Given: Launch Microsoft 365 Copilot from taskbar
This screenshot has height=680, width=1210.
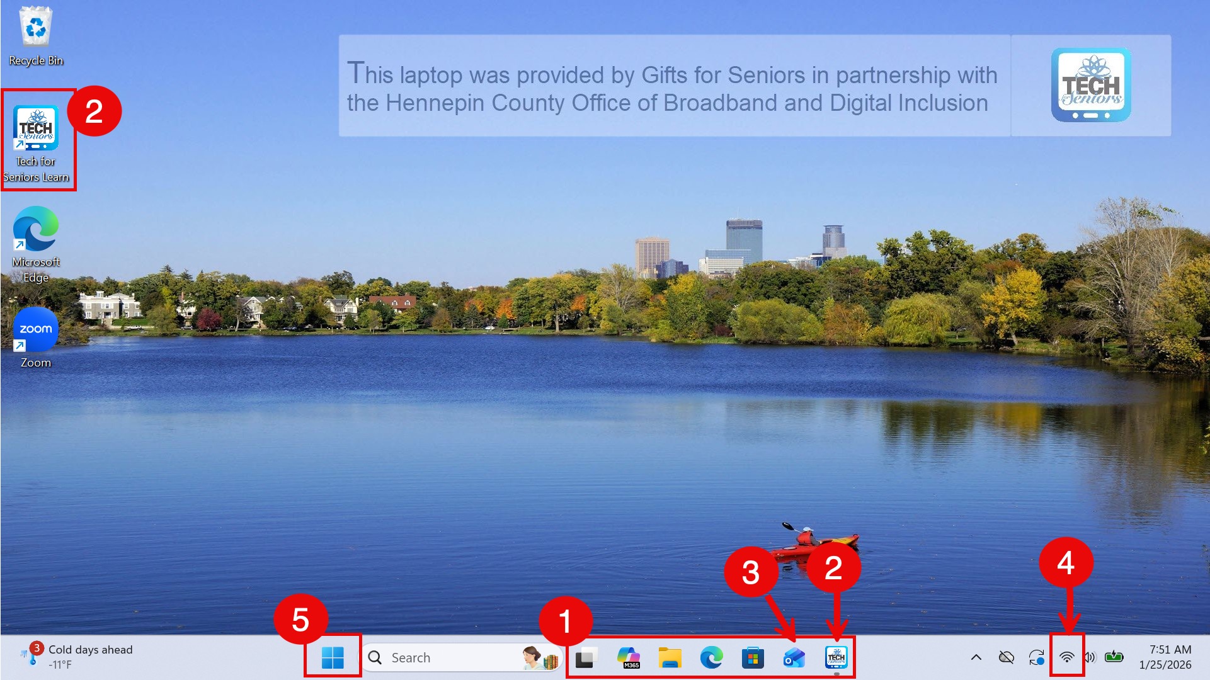Looking at the screenshot, I should coord(629,658).
